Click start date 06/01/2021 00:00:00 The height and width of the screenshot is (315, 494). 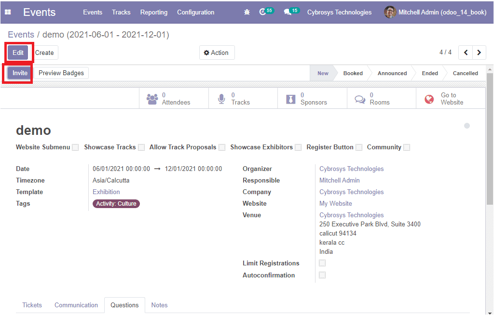pos(121,169)
